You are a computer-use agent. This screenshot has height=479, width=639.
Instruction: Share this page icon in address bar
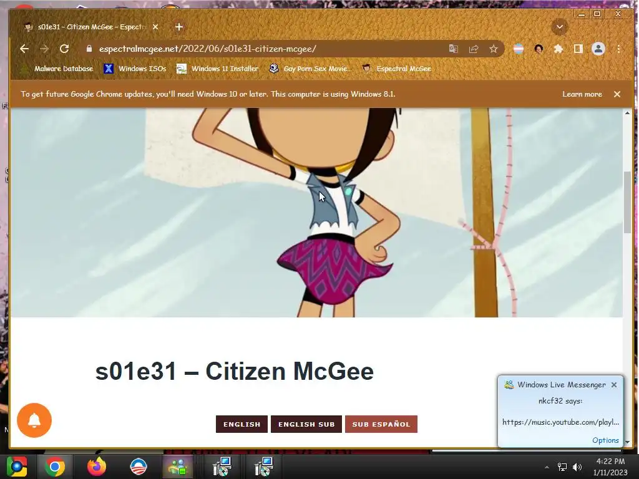[x=474, y=49]
